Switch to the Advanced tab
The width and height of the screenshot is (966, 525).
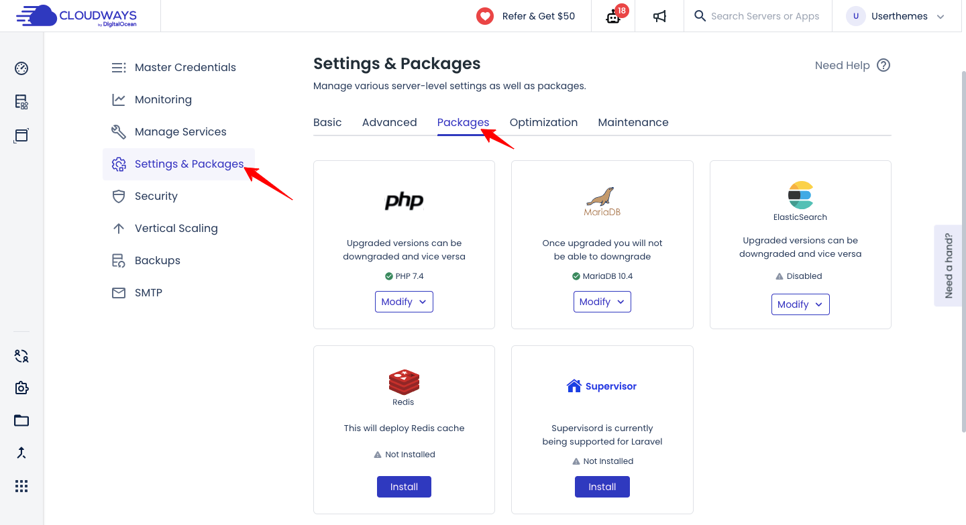(389, 122)
